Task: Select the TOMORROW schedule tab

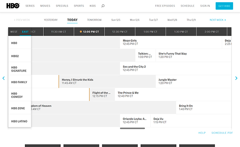Action: [94, 20]
